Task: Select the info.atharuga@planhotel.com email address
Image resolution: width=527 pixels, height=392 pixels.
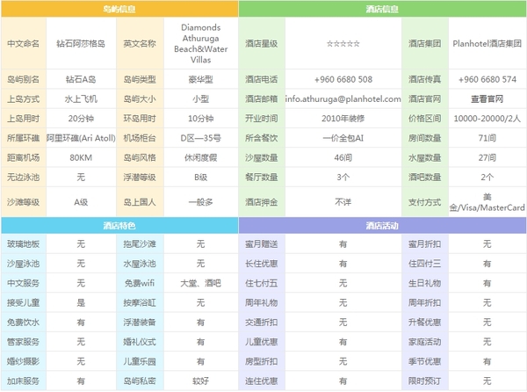Action: (x=343, y=98)
